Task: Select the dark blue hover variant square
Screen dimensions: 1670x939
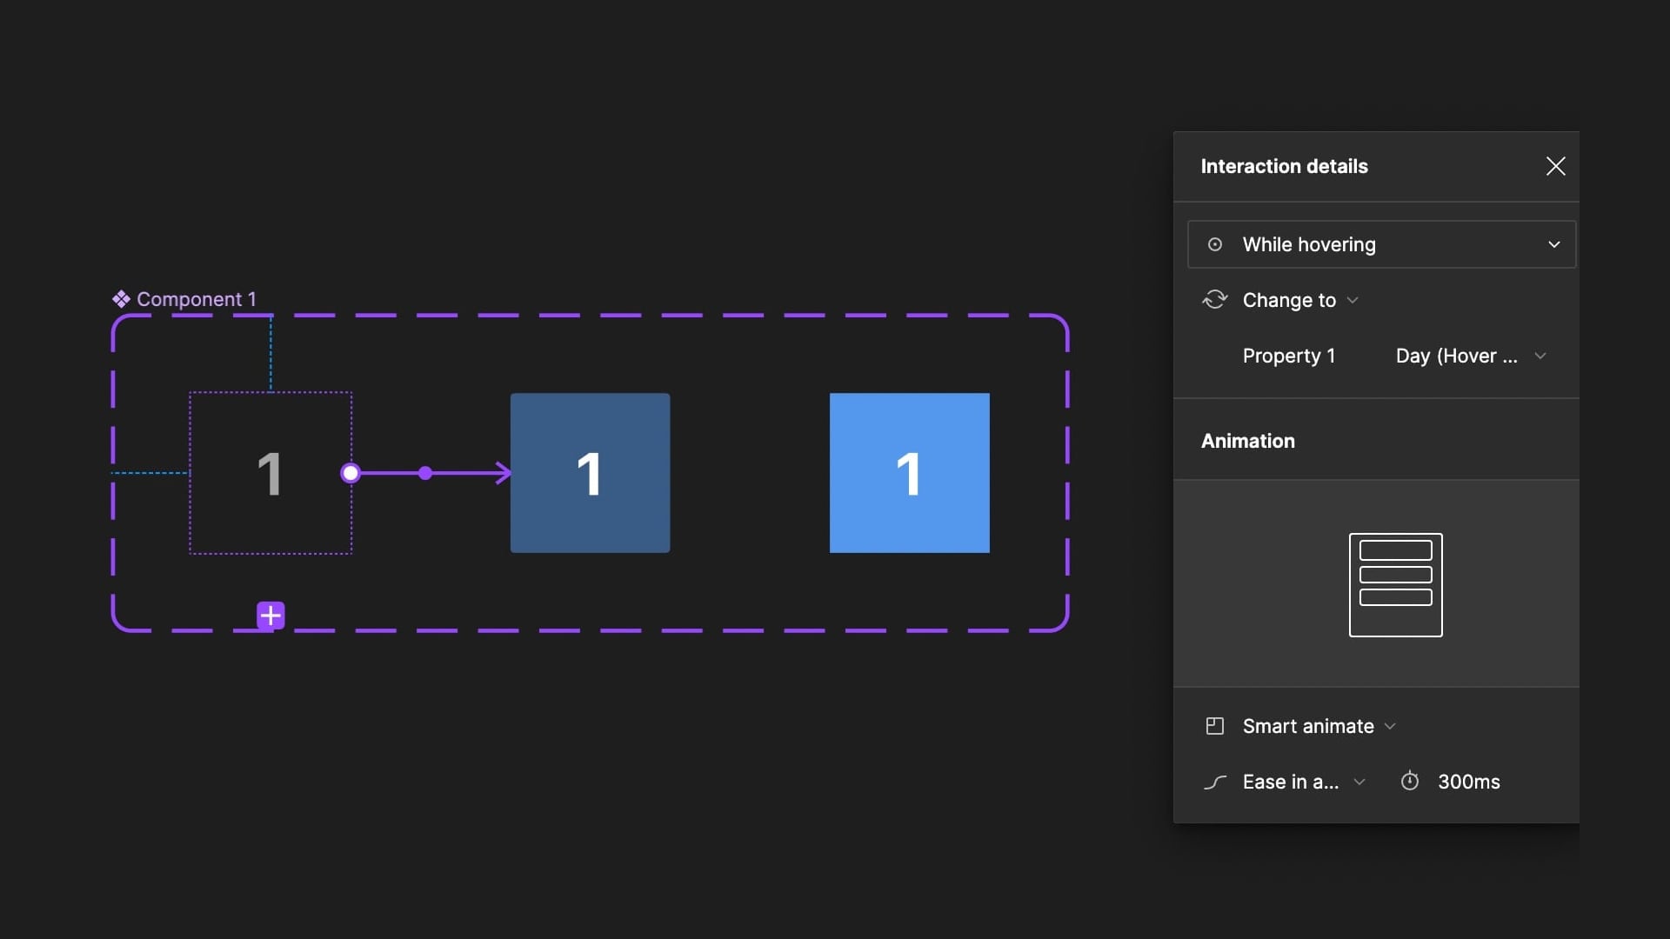Action: (590, 473)
